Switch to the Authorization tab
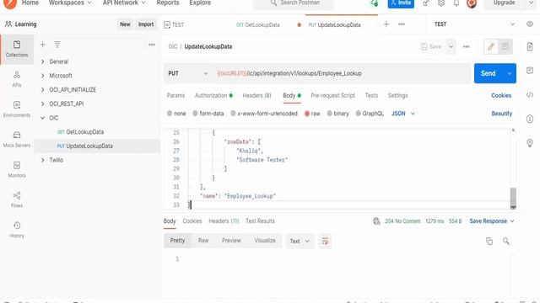This screenshot has width=540, height=303. point(213,95)
